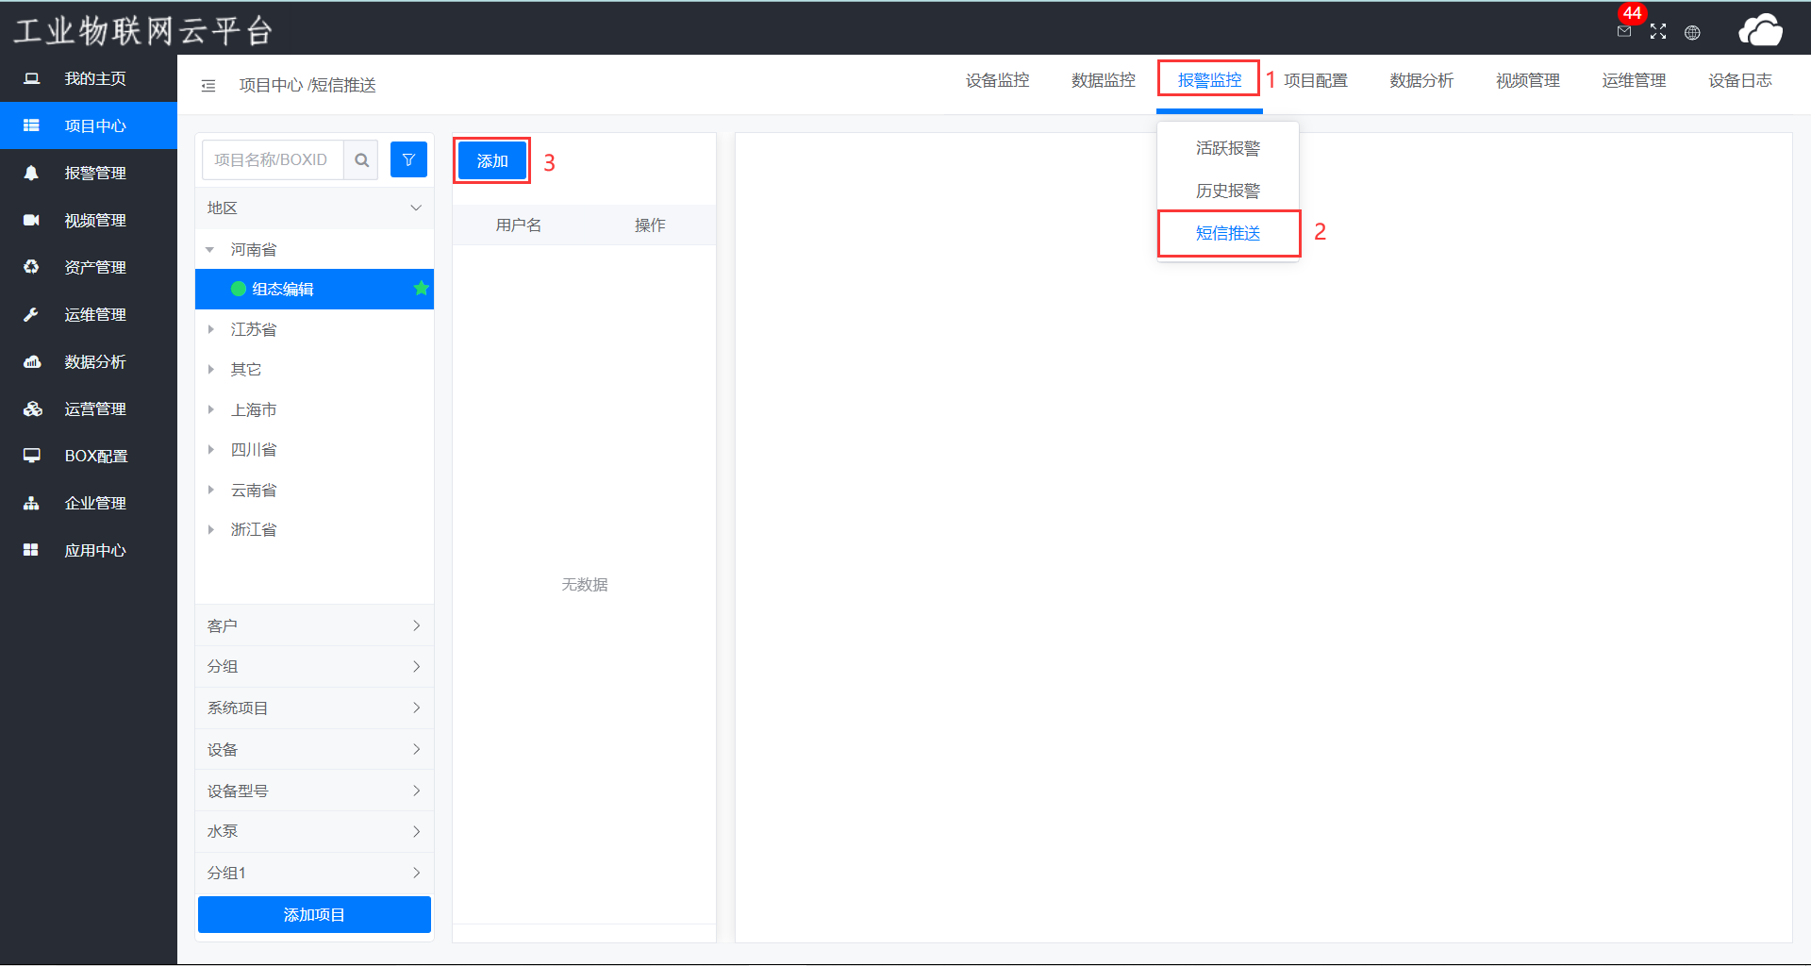Collapse the 河南省 tree node
Image resolution: width=1811 pixels, height=966 pixels.
[x=210, y=250]
